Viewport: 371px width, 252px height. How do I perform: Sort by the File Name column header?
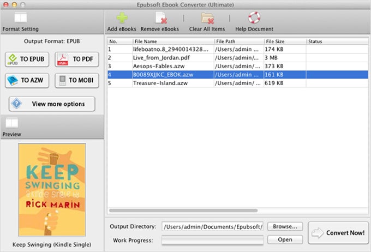[x=173, y=41]
